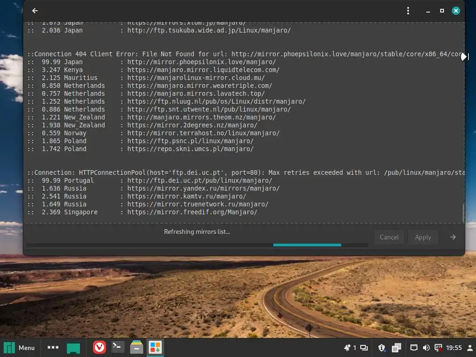Image resolution: width=476 pixels, height=357 pixels.
Task: Click the Apply button
Action: [x=423, y=237]
